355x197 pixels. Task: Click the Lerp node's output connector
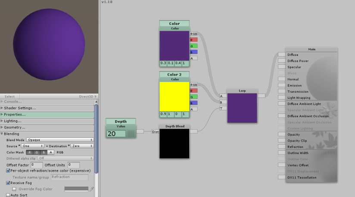261,96
